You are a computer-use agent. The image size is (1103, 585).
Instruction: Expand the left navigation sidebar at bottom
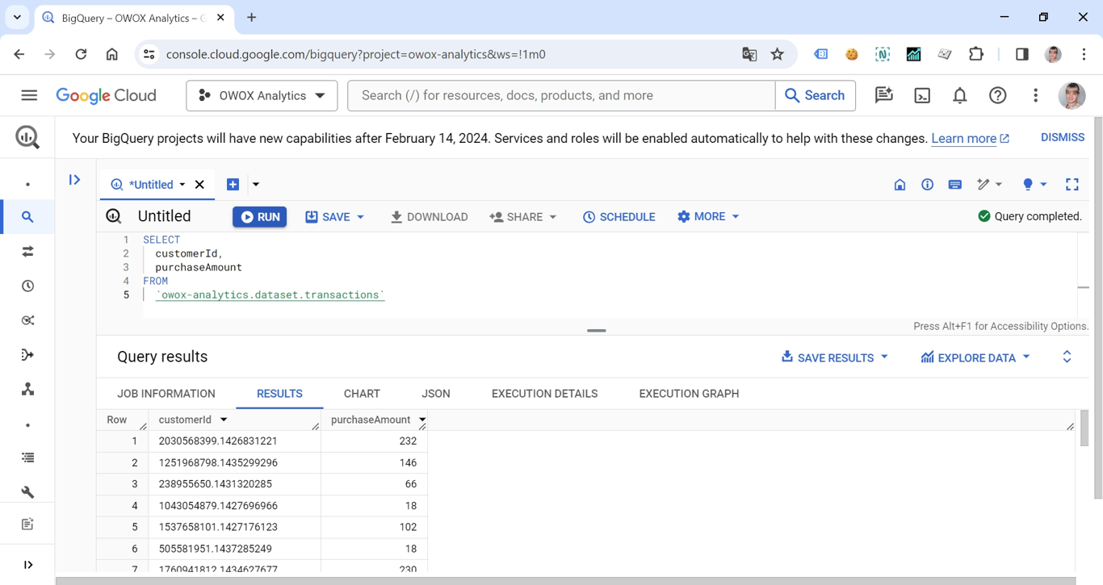click(x=28, y=565)
